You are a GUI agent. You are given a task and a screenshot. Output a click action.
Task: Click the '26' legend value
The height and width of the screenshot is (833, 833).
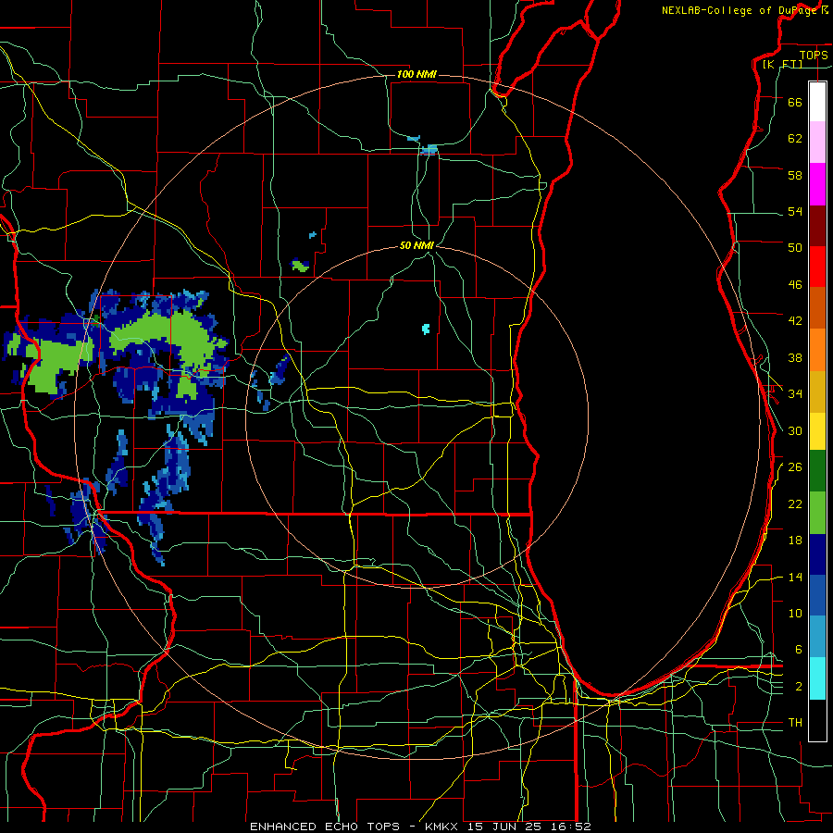(795, 467)
